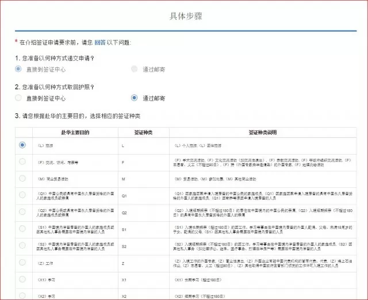Click the 签证种类 column header
Screen dimensions: 368x300
(143, 133)
